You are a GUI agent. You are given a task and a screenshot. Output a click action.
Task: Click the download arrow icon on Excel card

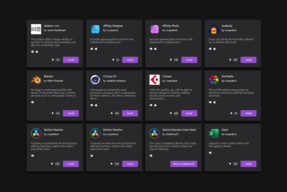click(230, 164)
